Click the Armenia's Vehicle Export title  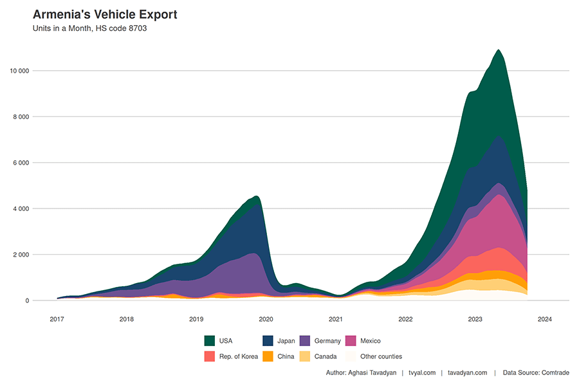tap(105, 14)
